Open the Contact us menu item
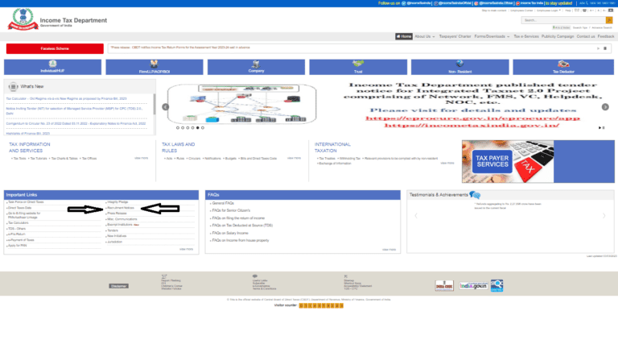This screenshot has width=618, height=348. (x=586, y=36)
